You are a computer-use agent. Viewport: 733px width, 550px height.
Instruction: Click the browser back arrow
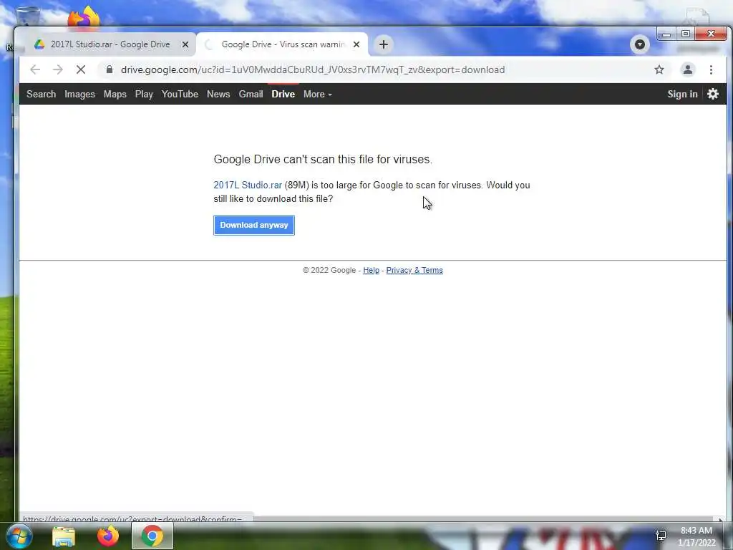pyautogui.click(x=35, y=69)
